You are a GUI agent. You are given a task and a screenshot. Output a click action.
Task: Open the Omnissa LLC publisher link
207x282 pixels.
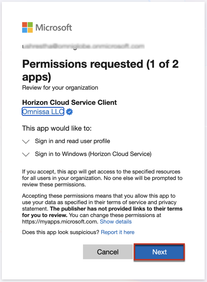coord(43,112)
